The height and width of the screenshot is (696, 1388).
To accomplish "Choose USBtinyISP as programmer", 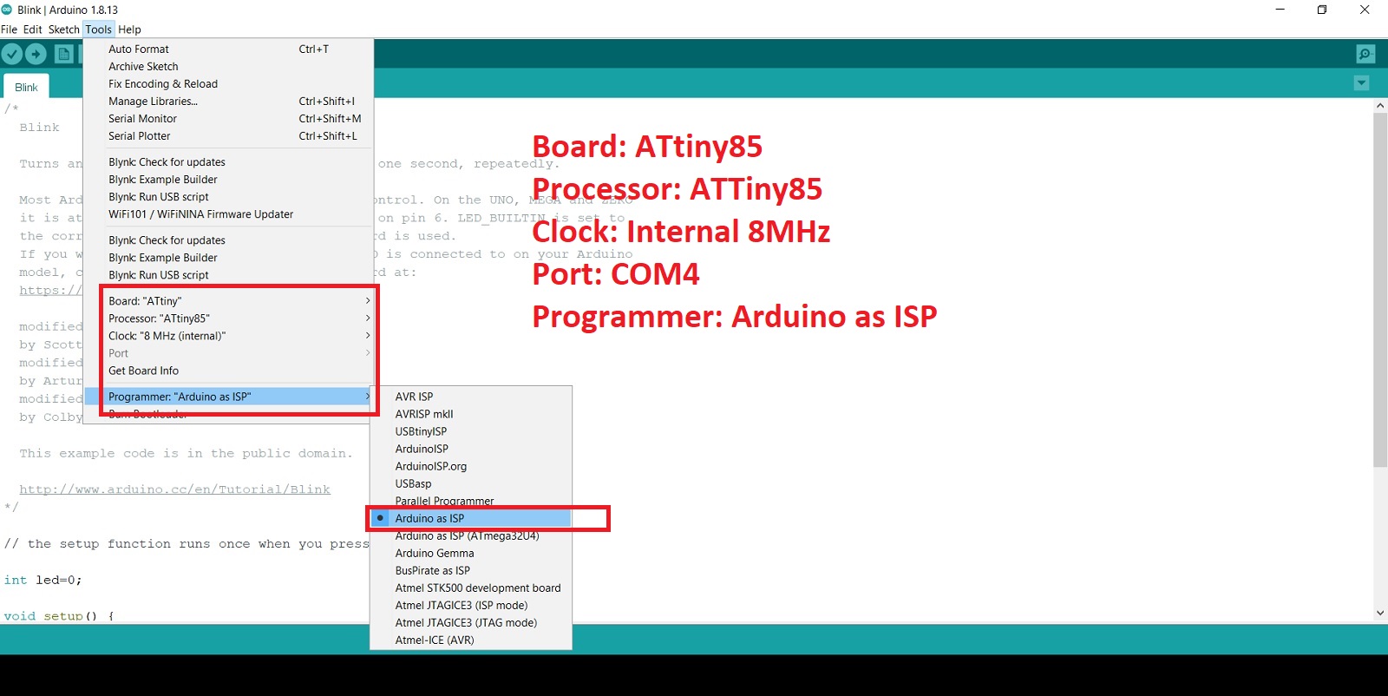I will [471, 431].
